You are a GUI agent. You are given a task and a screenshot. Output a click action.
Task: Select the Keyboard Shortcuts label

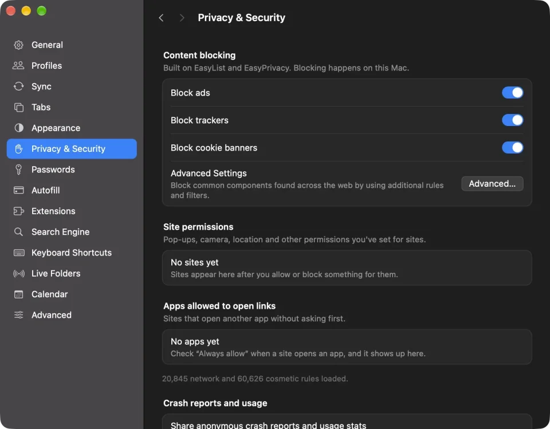tap(72, 253)
